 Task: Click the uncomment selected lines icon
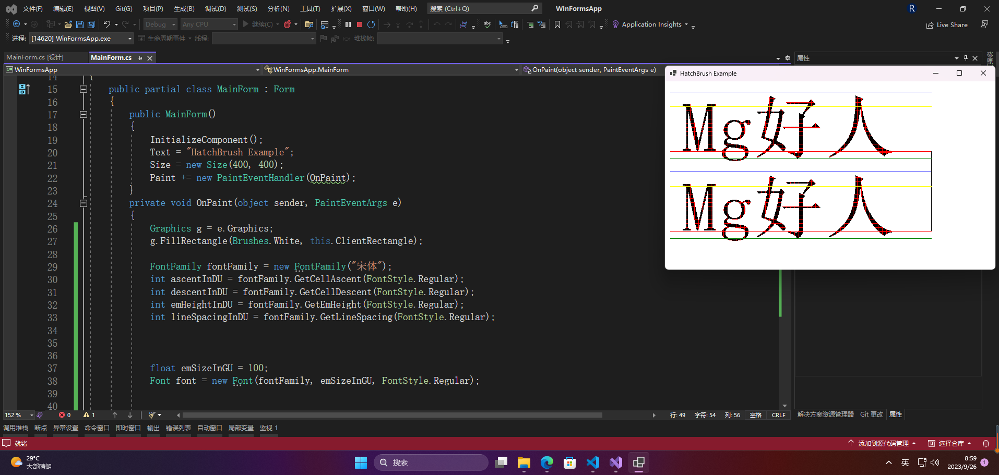(542, 24)
